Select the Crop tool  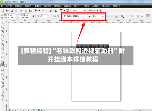pos(2,31)
